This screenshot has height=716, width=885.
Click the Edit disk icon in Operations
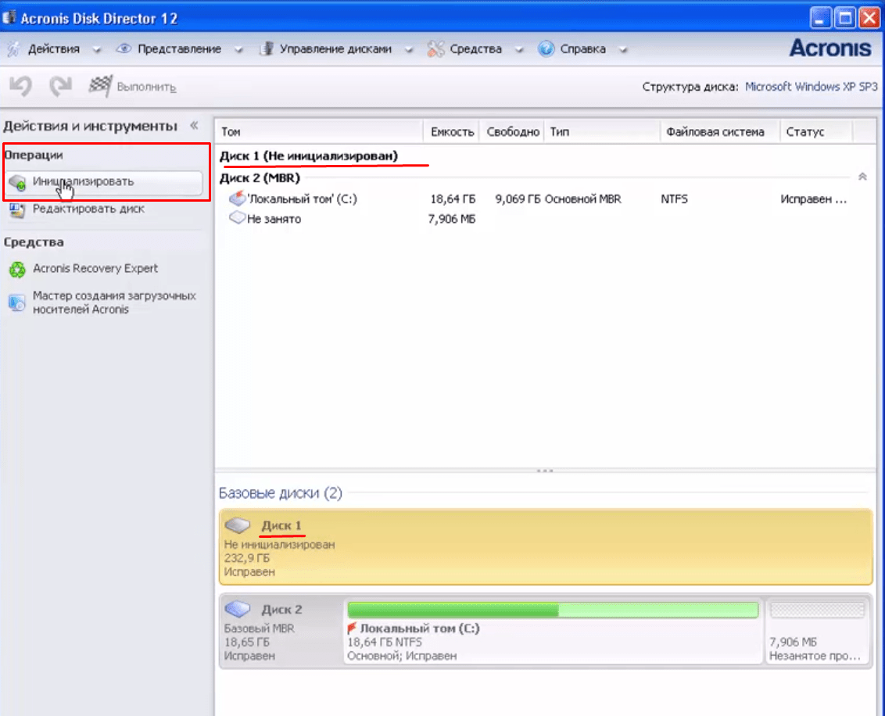point(17,209)
